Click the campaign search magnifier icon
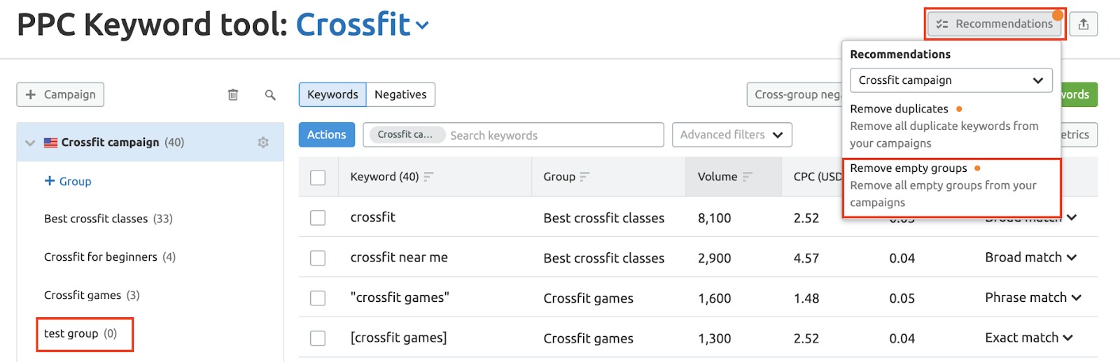 [x=270, y=94]
